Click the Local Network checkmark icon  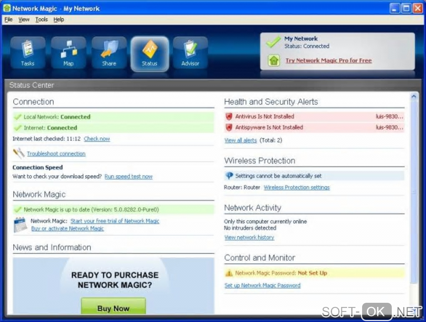click(x=18, y=117)
